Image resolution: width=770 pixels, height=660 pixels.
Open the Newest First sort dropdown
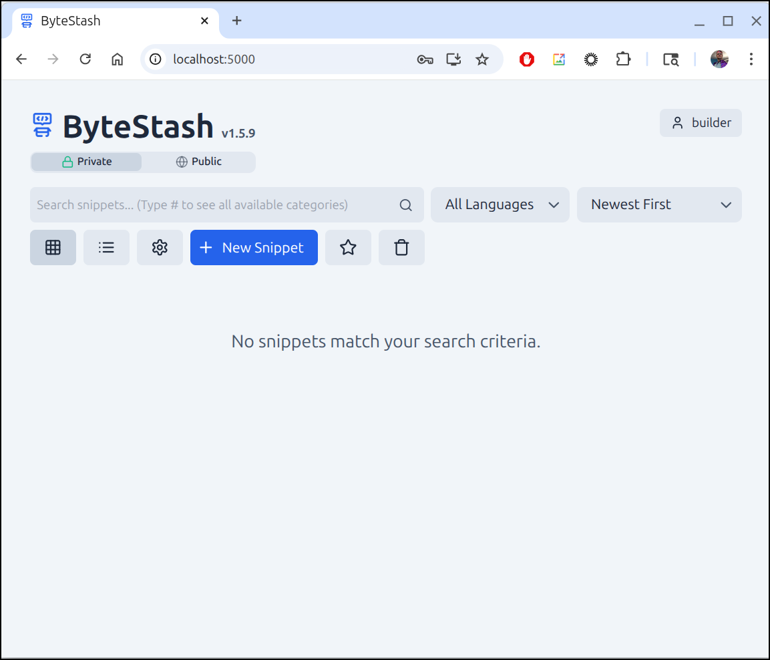click(x=659, y=205)
